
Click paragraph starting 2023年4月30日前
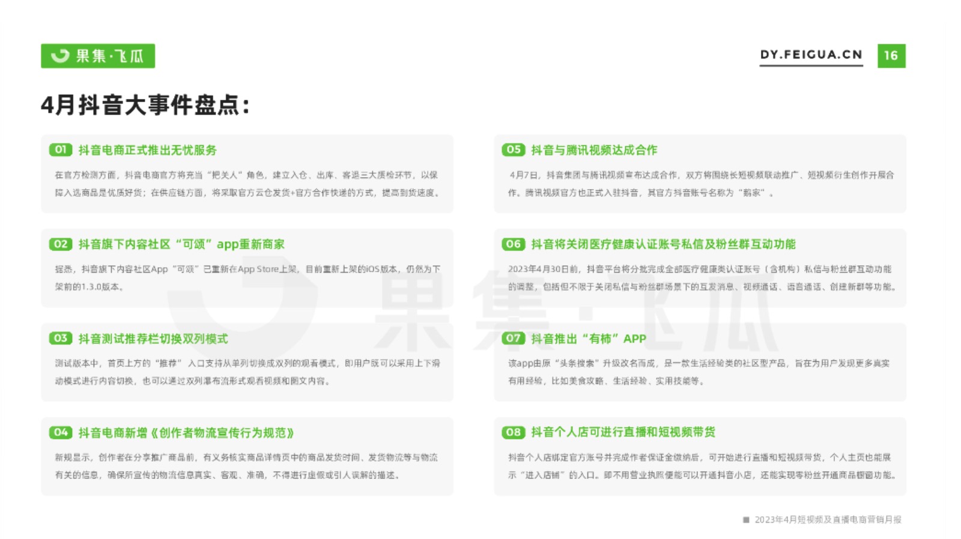[x=703, y=278]
